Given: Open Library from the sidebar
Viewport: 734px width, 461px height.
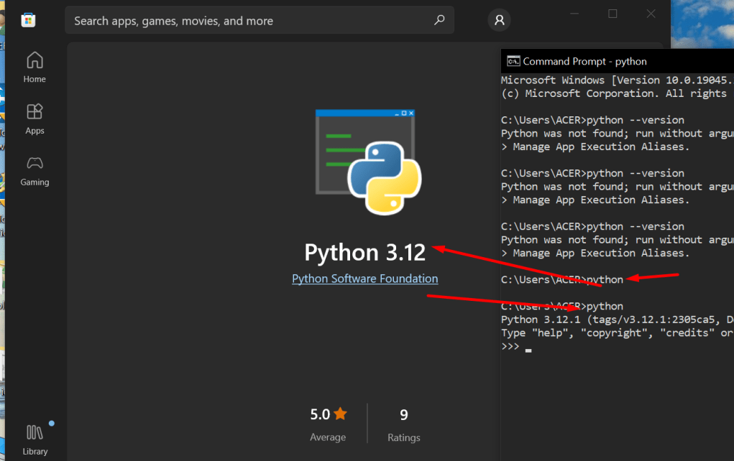Looking at the screenshot, I should click(35, 439).
